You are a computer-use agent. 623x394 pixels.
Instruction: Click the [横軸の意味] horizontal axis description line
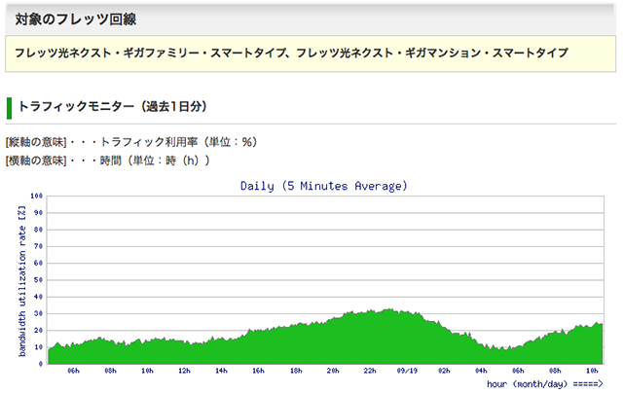tap(107, 160)
